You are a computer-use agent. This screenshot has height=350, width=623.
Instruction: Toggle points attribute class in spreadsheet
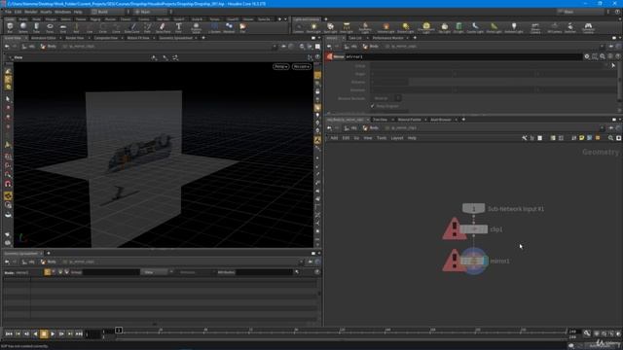click(x=48, y=272)
